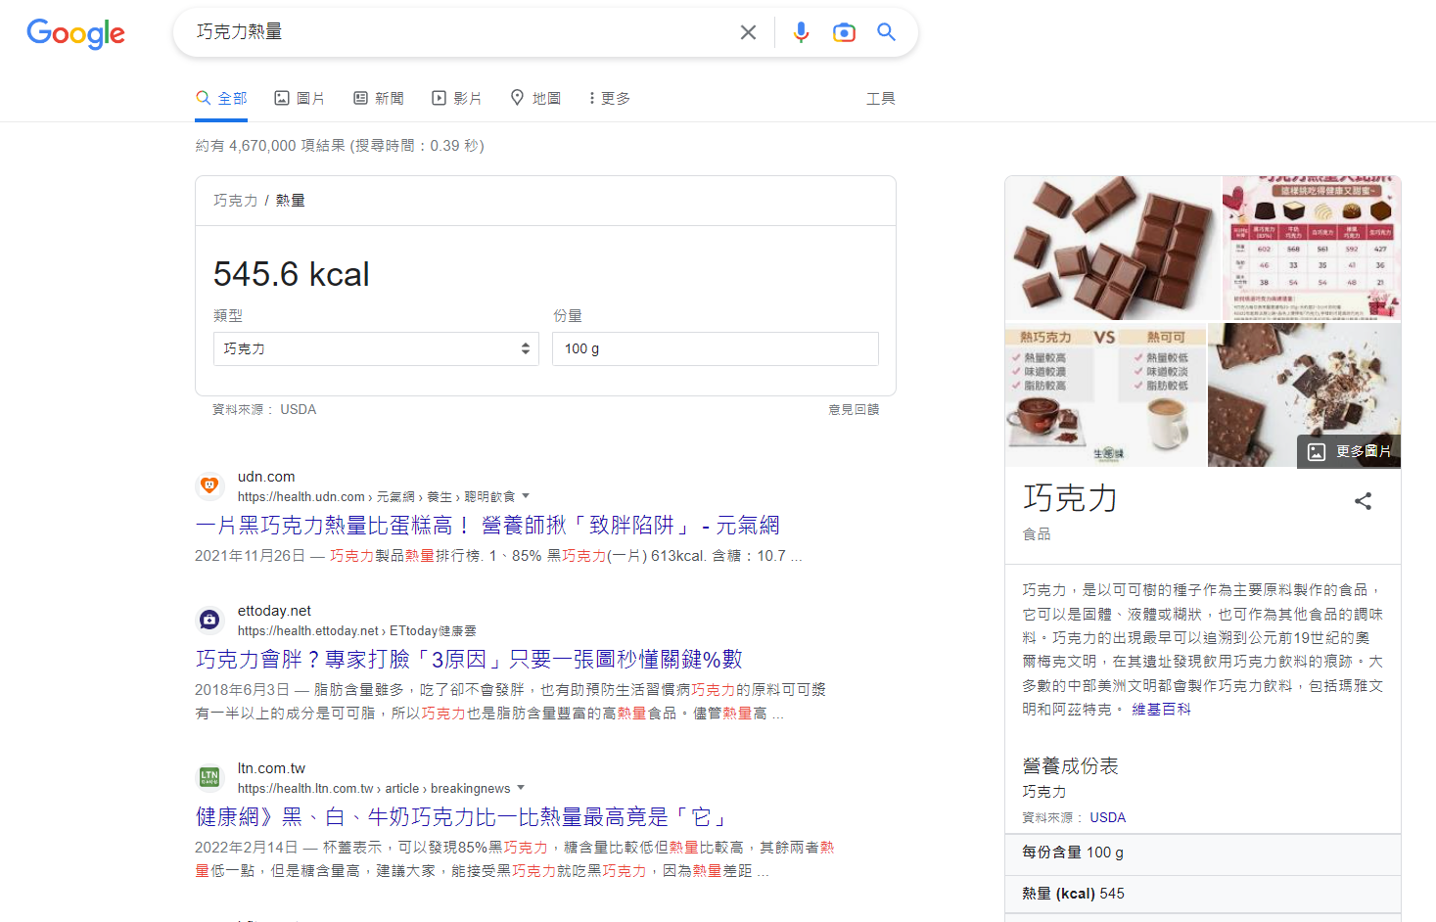
Task: Open the chocolate bar pieces thumbnail
Action: pos(1113,248)
